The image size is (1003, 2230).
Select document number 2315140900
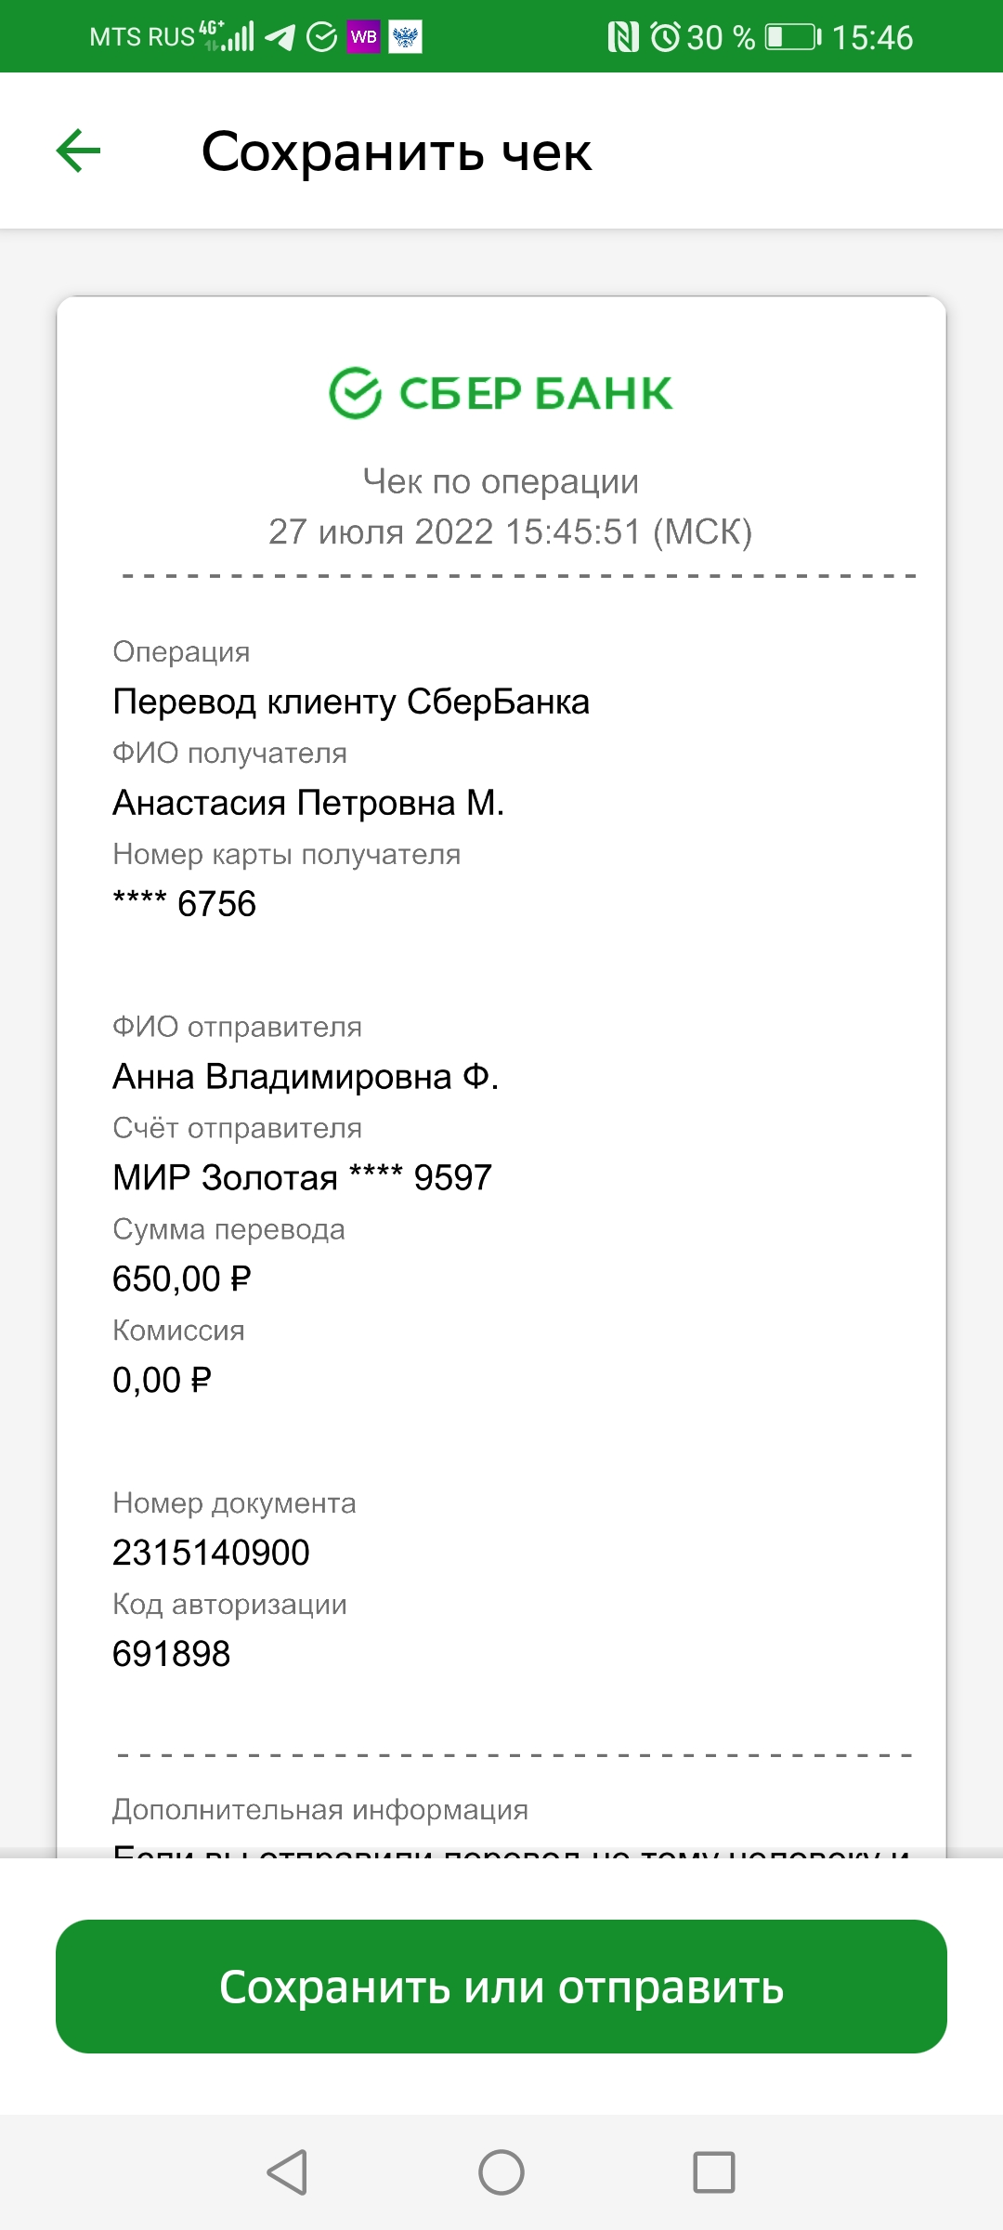(x=211, y=1553)
